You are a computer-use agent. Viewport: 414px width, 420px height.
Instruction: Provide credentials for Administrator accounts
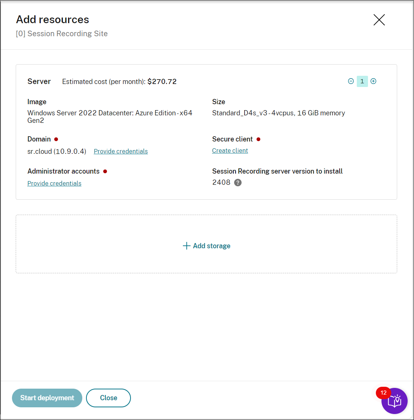[x=54, y=183]
